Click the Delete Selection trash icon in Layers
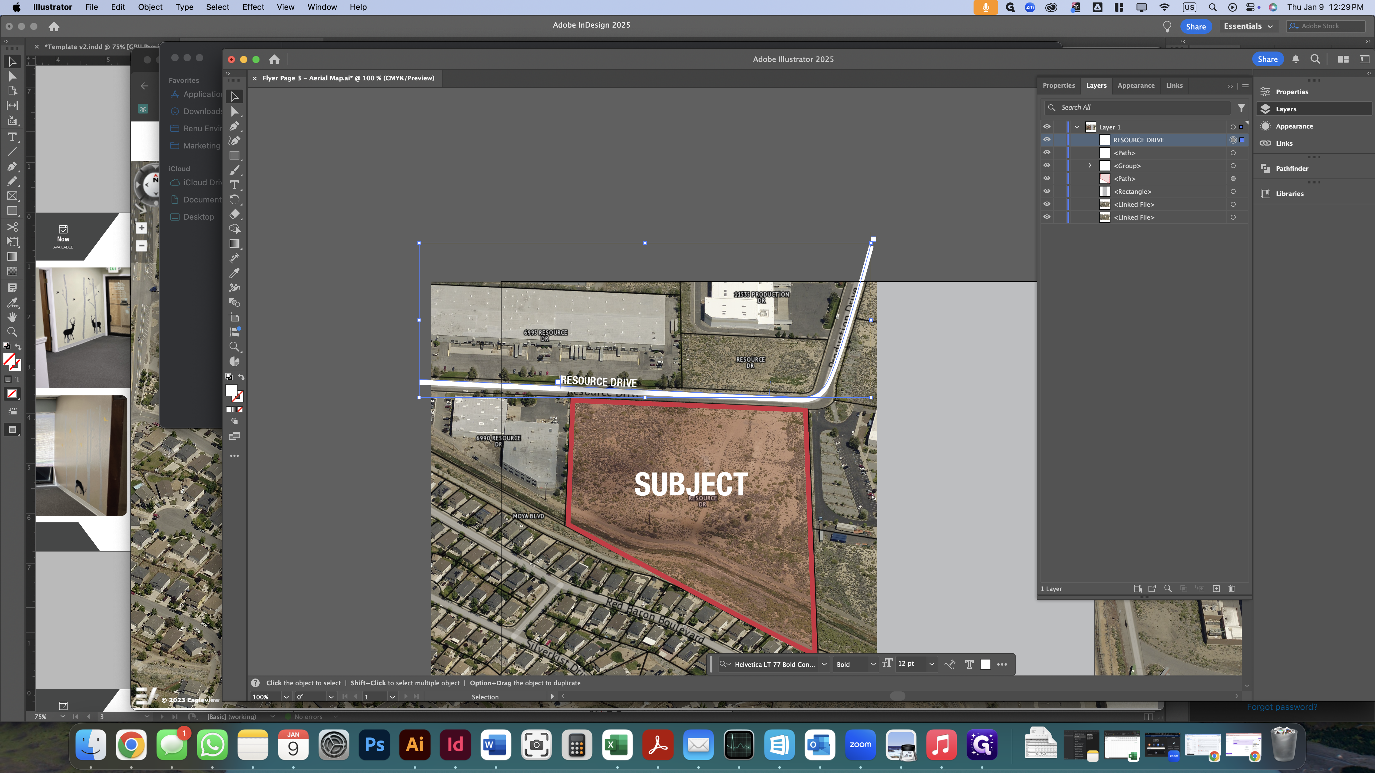This screenshot has height=773, width=1375. click(1231, 588)
